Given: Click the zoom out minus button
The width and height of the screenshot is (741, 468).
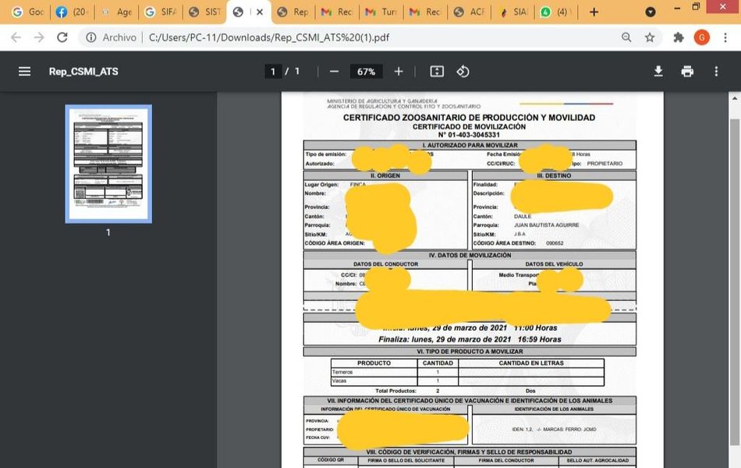Looking at the screenshot, I should click(334, 71).
